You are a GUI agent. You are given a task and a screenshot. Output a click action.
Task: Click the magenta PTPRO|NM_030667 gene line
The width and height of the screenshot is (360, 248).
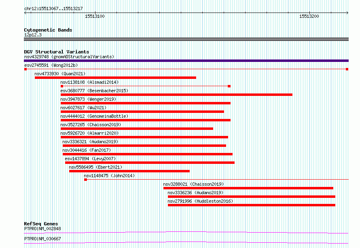tap(186, 242)
